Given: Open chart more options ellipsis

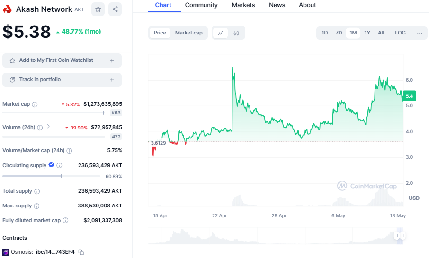Looking at the screenshot, I should 420,33.
